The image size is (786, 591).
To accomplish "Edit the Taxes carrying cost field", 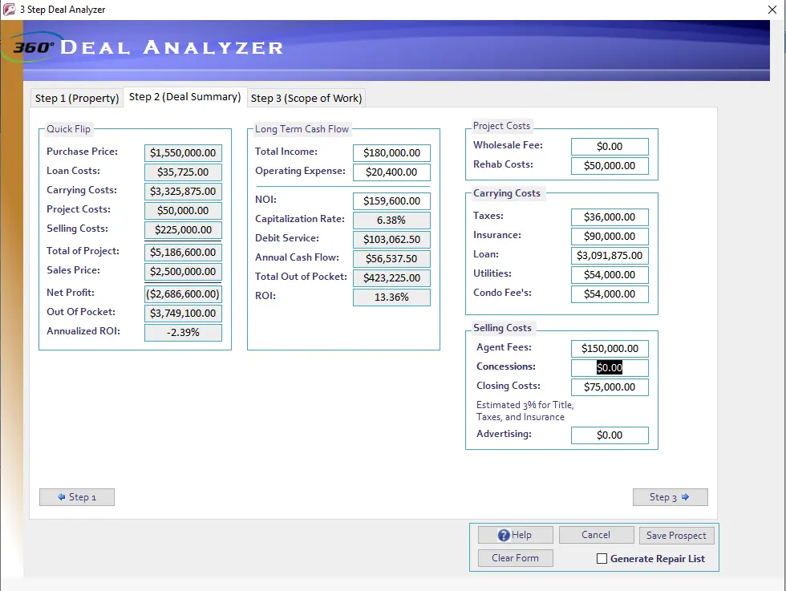I will pos(610,217).
